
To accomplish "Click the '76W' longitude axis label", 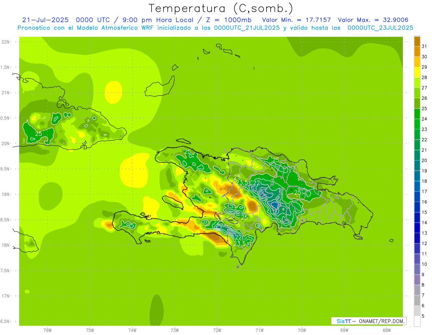I will pos(47,330).
